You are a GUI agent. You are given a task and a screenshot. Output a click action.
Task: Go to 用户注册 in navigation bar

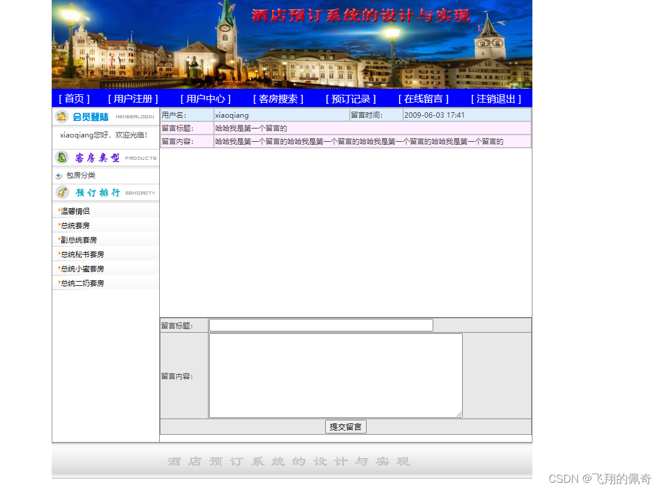(x=133, y=99)
